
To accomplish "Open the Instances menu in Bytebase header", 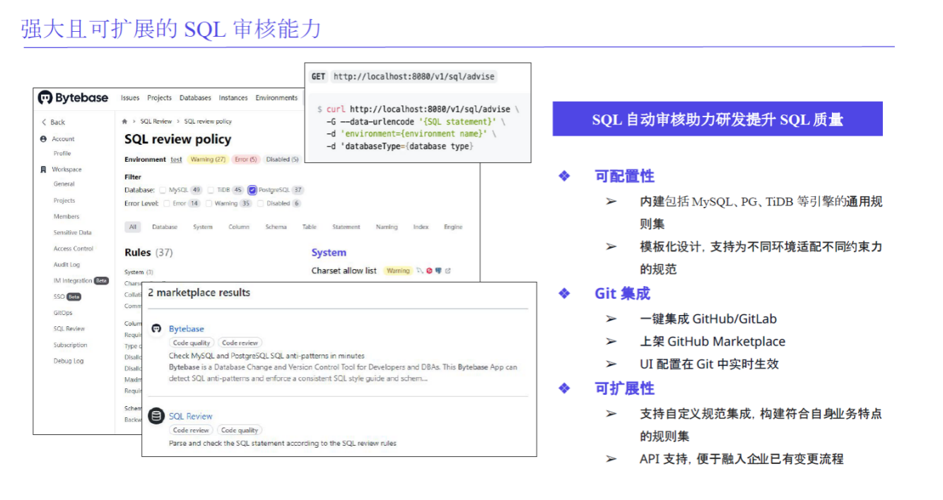I will pos(233,98).
